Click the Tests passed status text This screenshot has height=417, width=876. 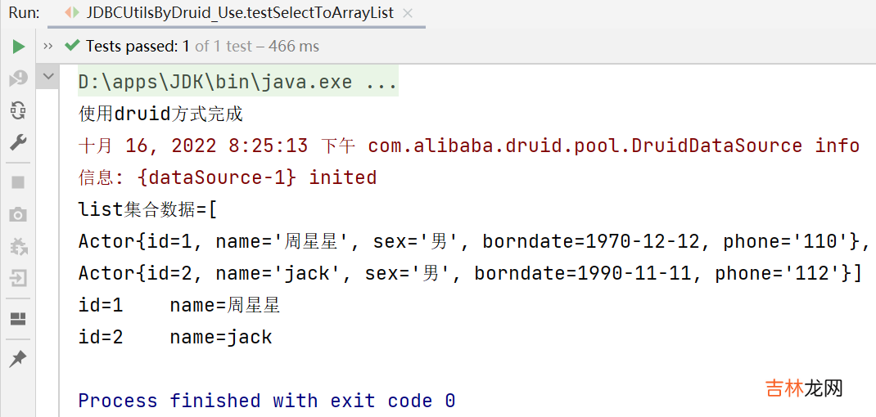[202, 47]
